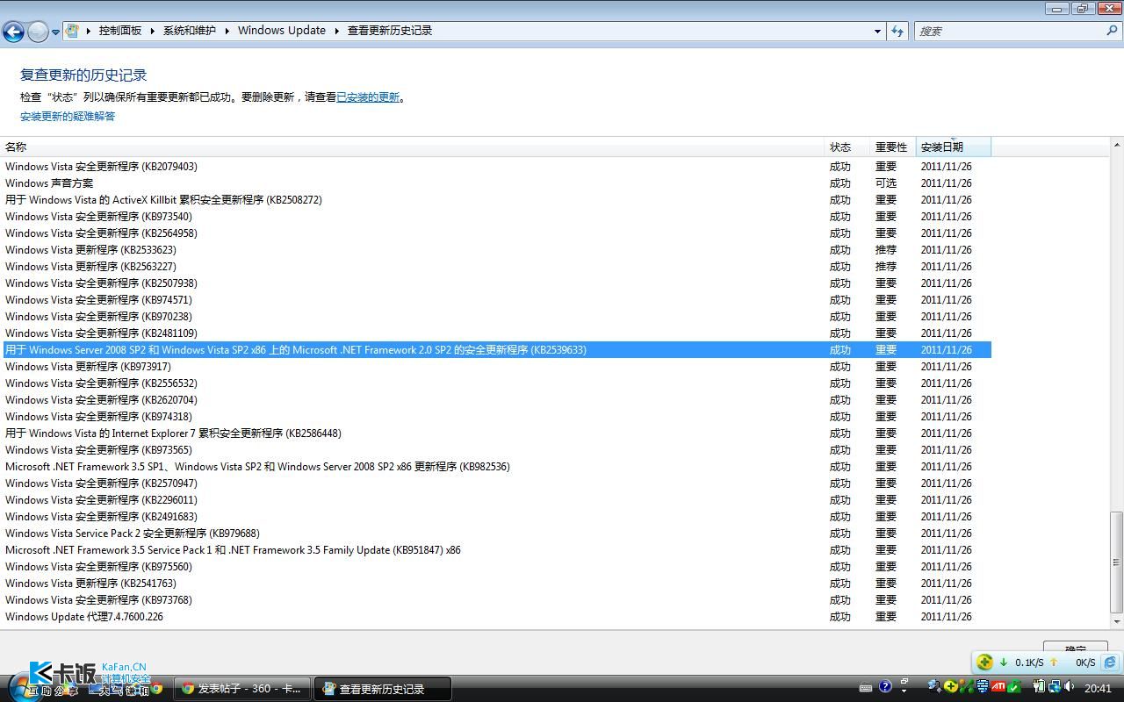
Task: Click the list scrollbar down arrow
Action: [x=1117, y=621]
